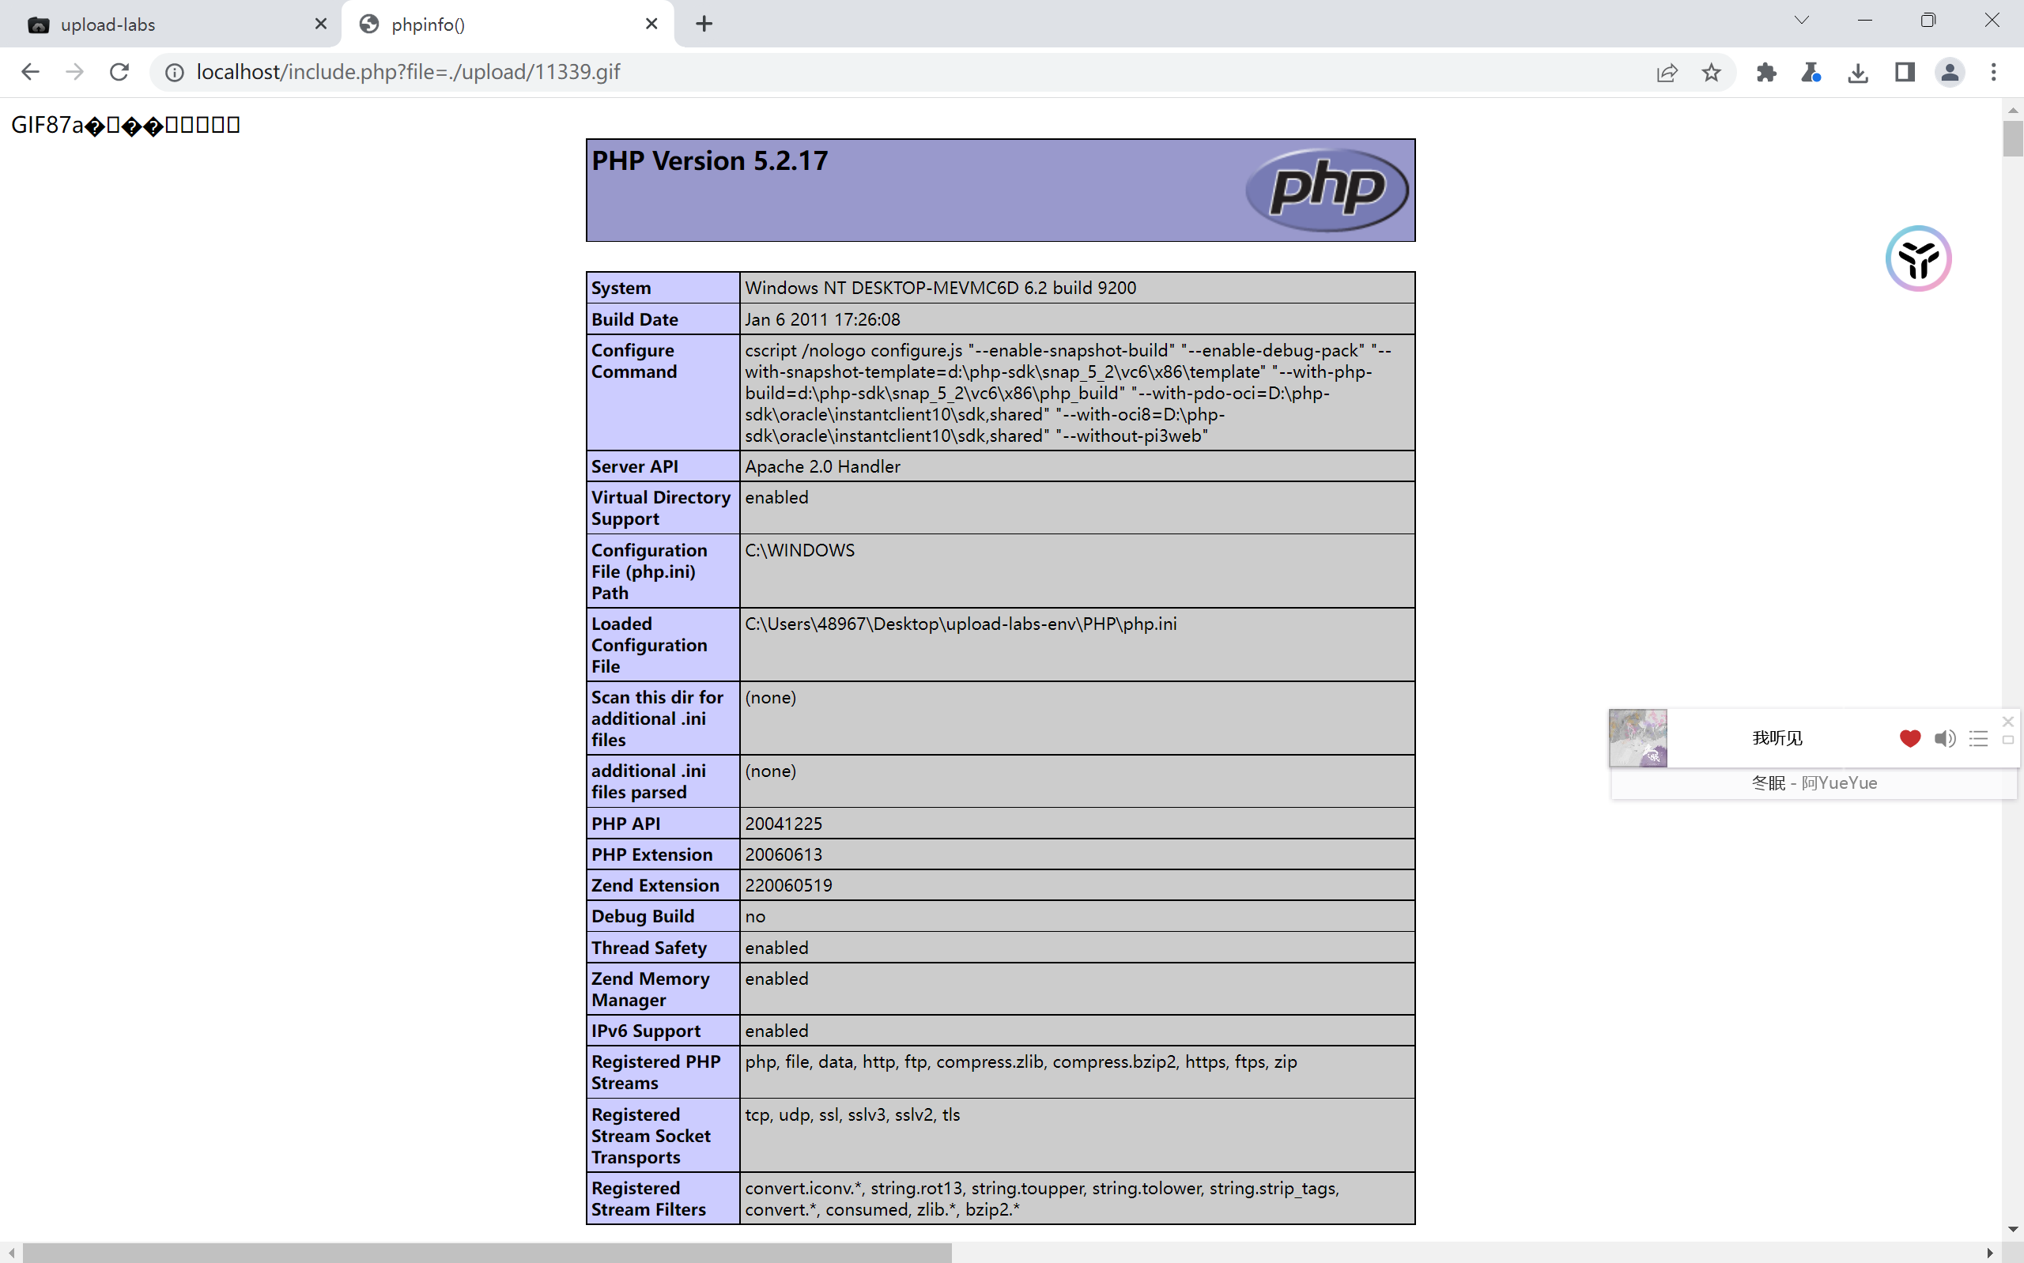Click the site information icon
Image resolution: width=2024 pixels, height=1263 pixels.
[x=175, y=73]
